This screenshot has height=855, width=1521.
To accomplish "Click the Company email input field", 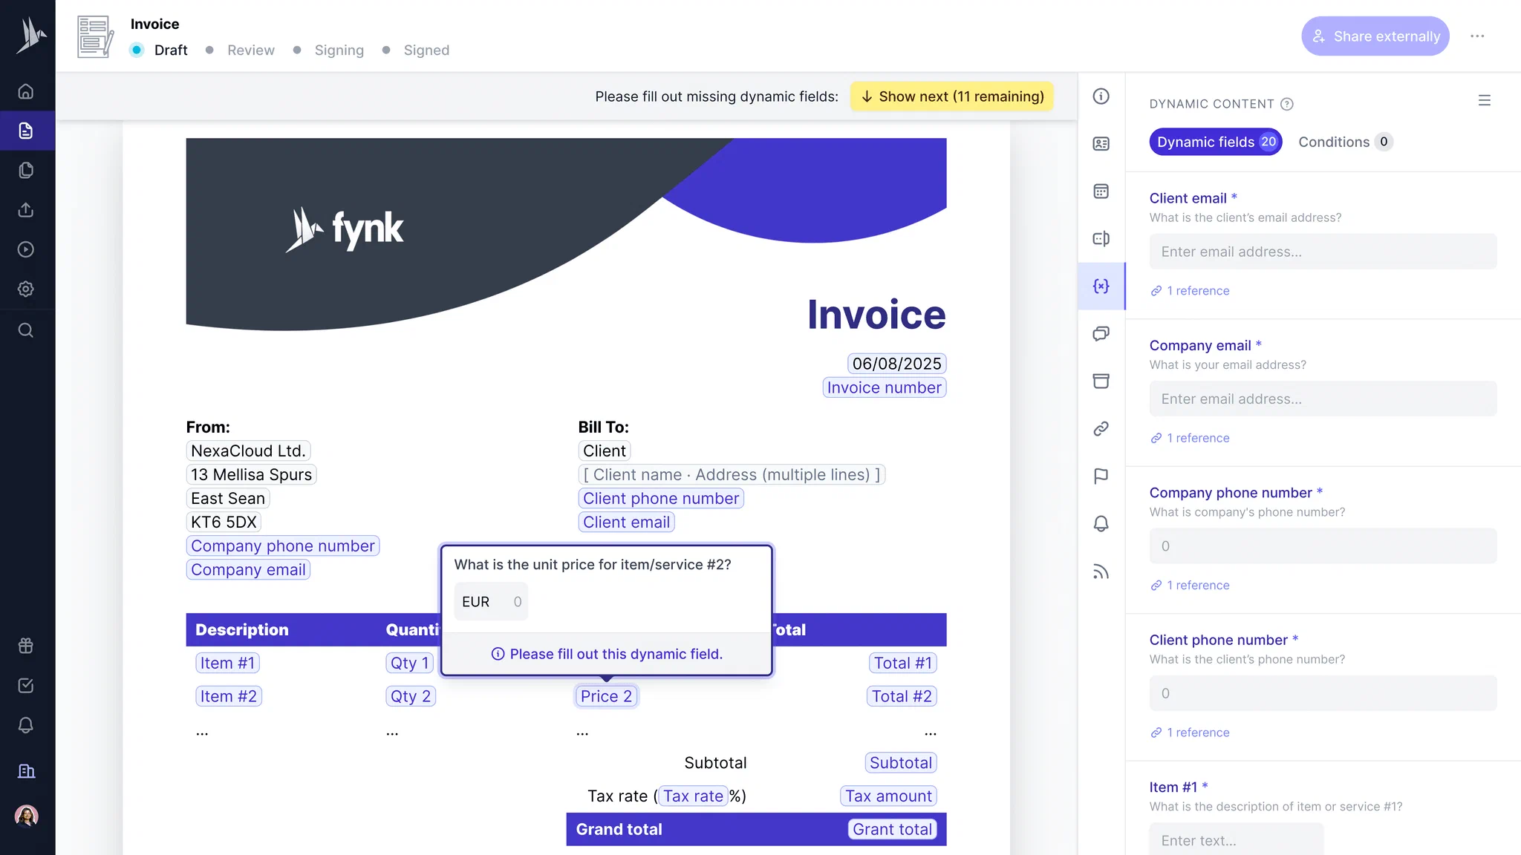I will pos(1323,399).
